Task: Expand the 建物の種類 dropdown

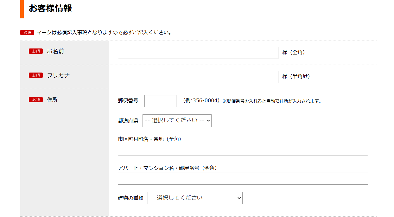Action: pos(195,198)
